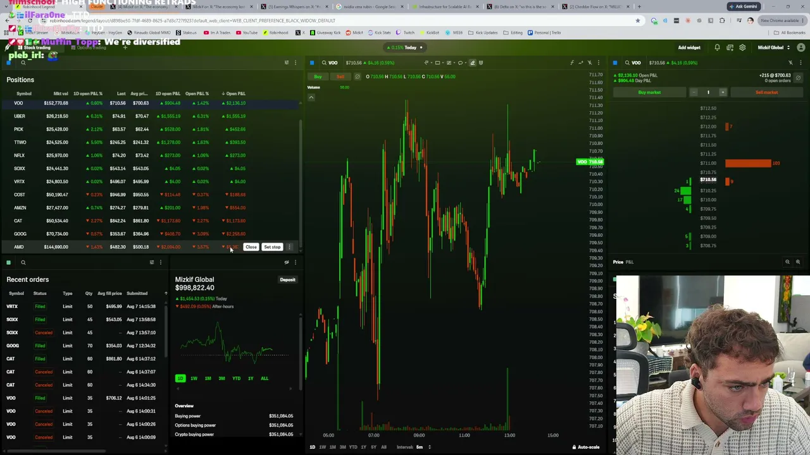Click the search icon in Positions widget

(23, 63)
